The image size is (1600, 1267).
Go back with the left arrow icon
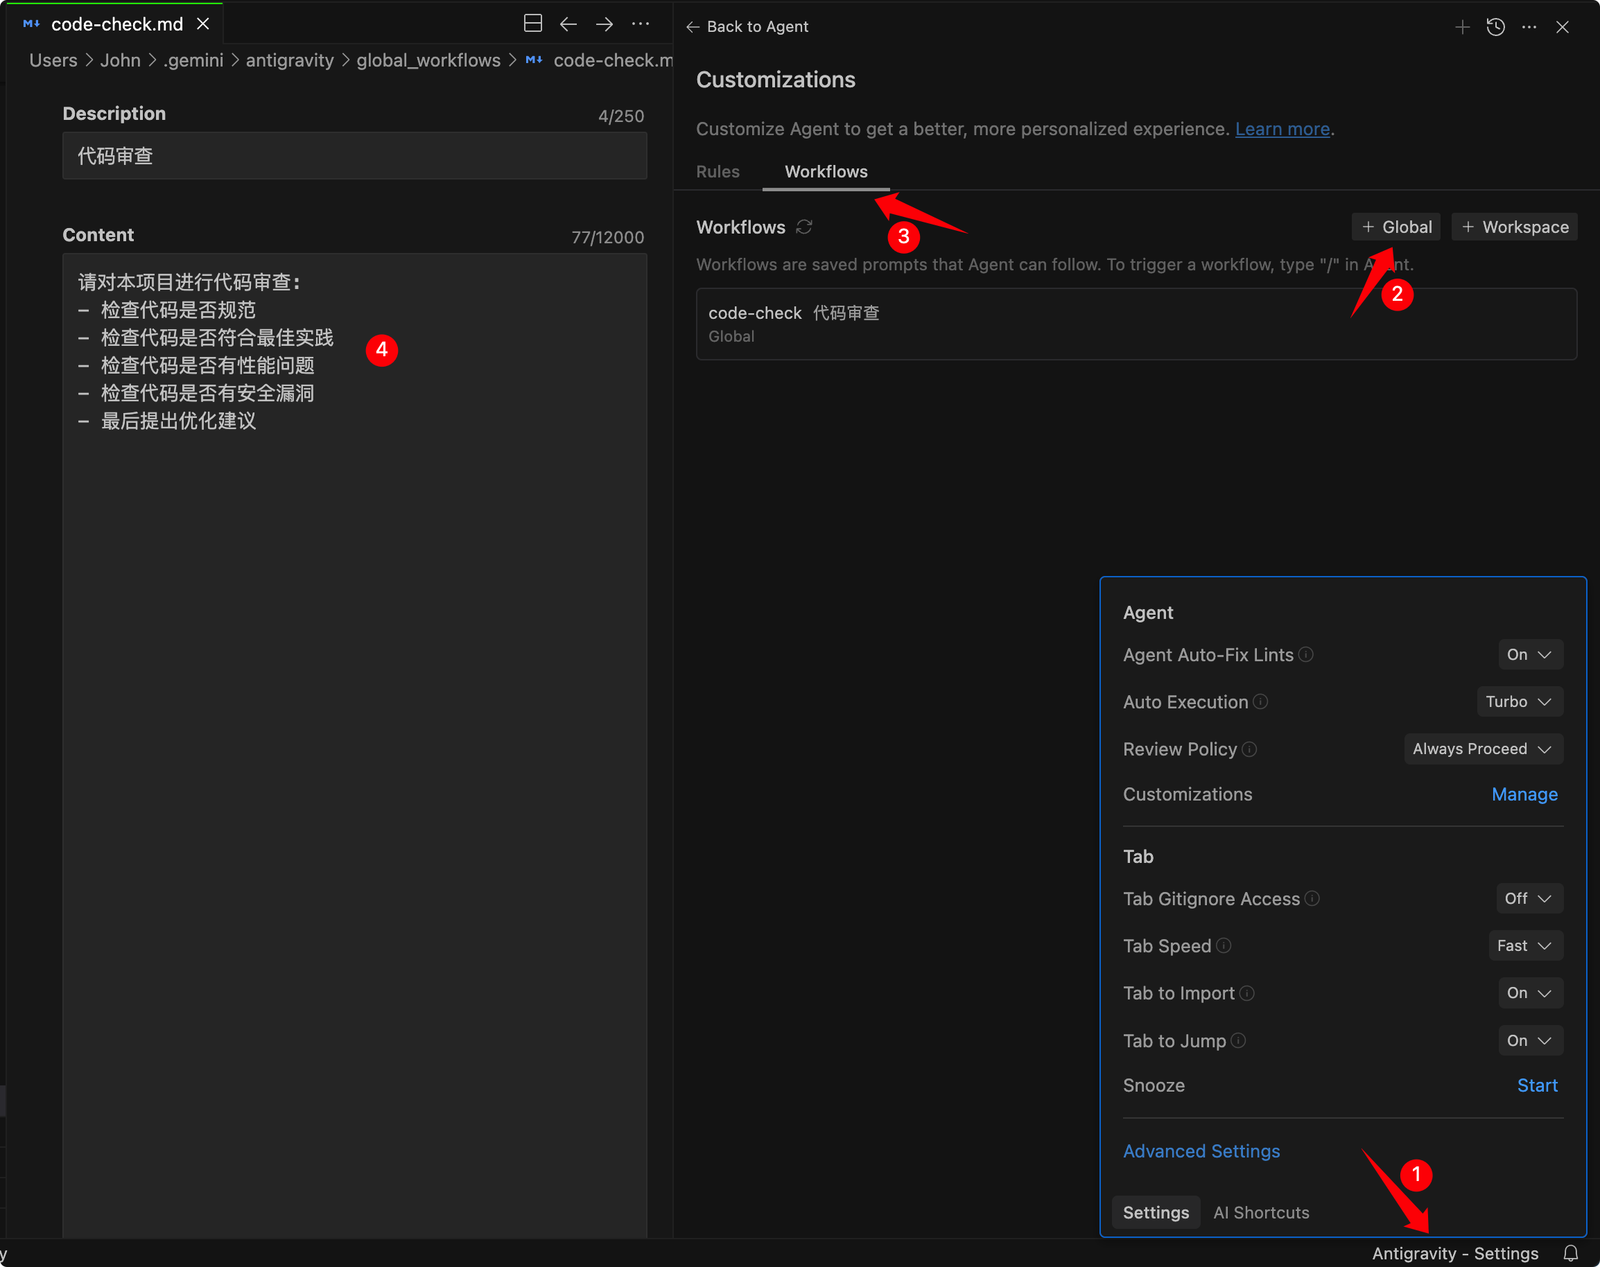(x=568, y=24)
